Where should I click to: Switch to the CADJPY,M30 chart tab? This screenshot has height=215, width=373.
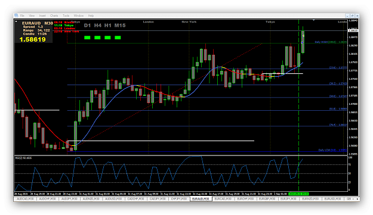[158, 199]
